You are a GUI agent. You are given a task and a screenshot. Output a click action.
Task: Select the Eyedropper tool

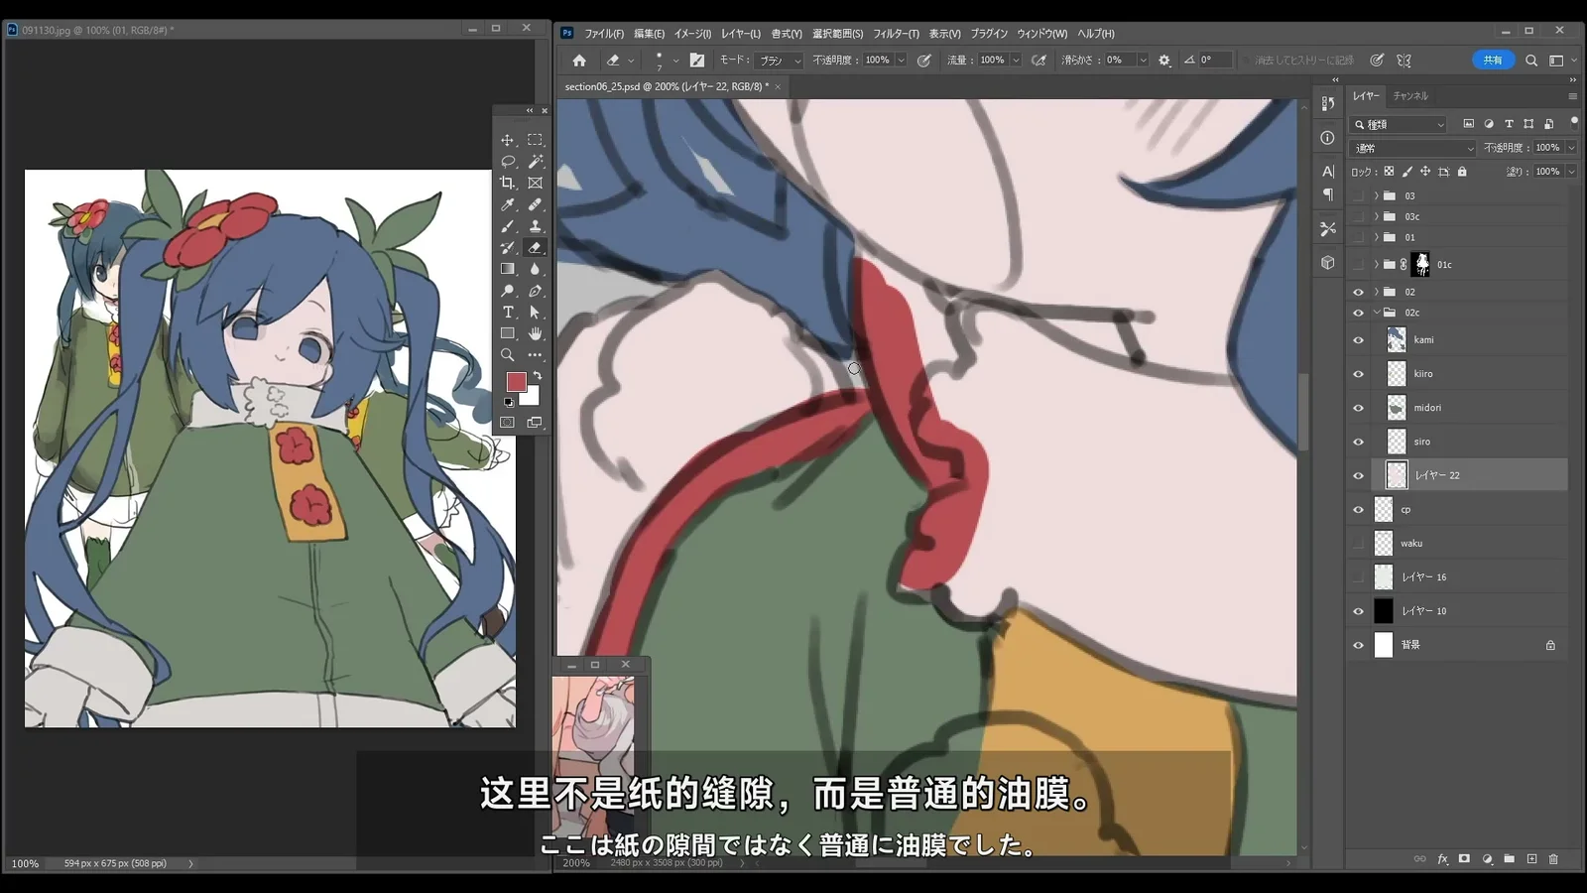[x=508, y=204]
